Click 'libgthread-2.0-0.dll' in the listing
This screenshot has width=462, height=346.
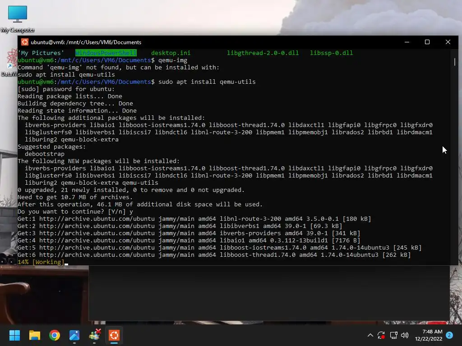[263, 53]
